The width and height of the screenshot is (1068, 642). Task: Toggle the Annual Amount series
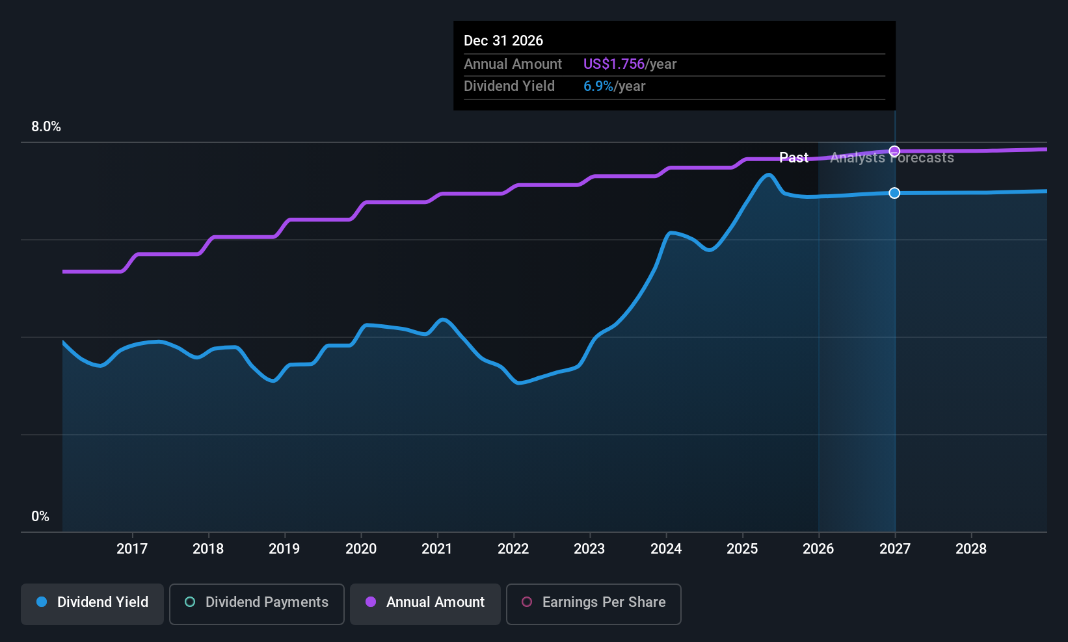(x=425, y=604)
